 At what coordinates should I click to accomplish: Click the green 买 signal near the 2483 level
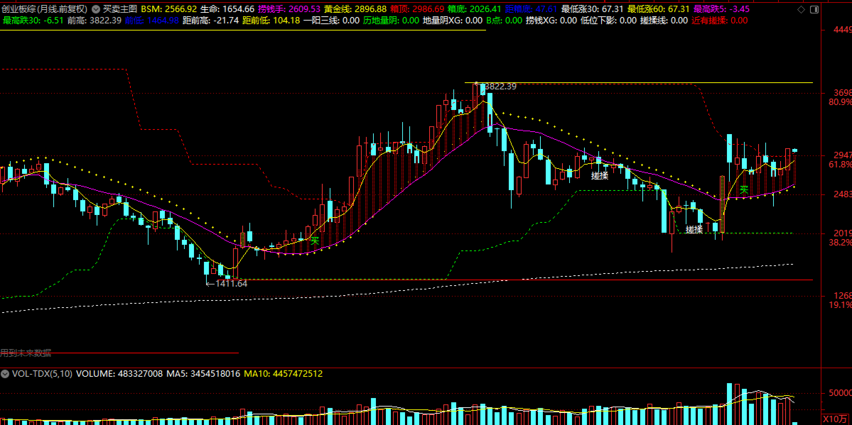point(744,189)
